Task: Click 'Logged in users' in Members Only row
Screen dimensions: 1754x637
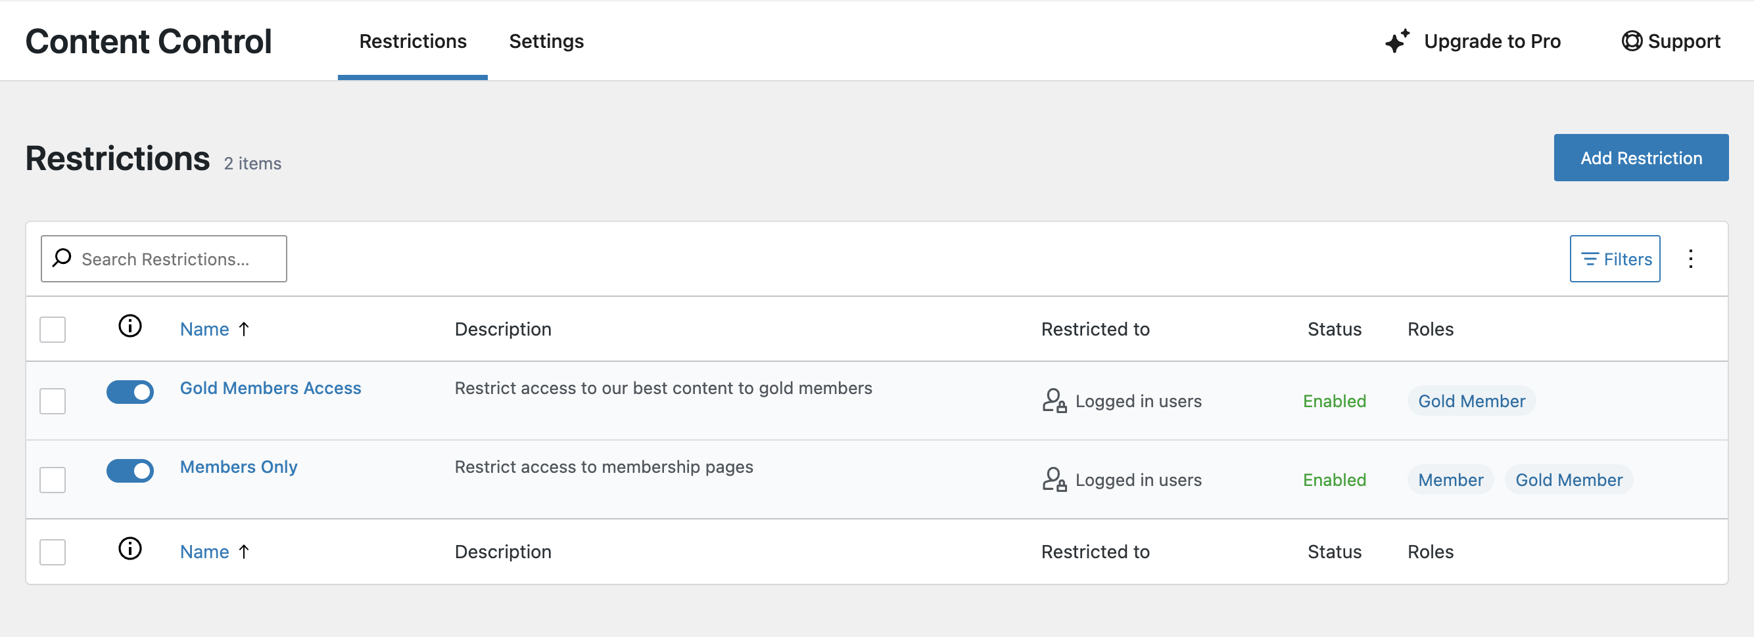Action: coord(1138,480)
